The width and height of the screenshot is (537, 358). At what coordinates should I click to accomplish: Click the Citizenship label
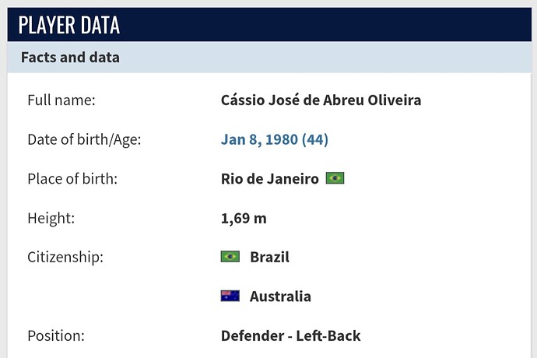65,258
